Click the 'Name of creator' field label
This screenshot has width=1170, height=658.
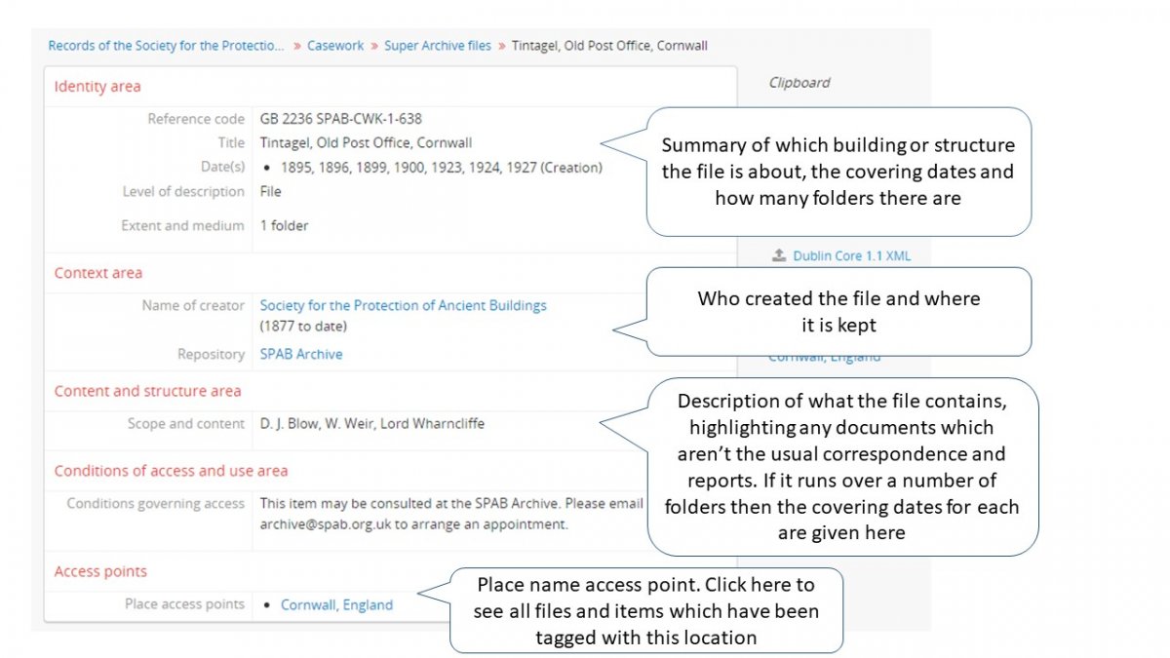pos(193,306)
